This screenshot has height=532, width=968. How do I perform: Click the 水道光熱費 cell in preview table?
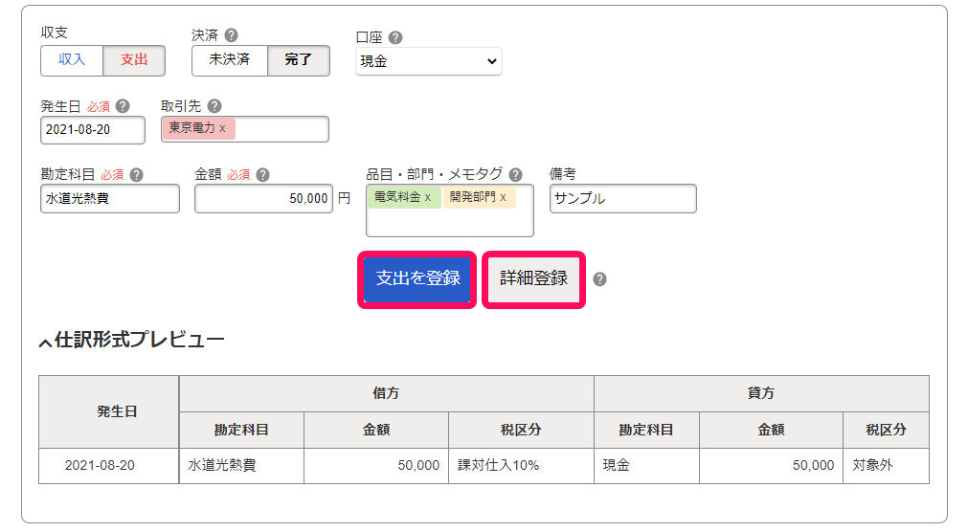241,465
